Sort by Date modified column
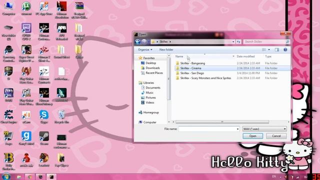The width and height of the screenshot is (320, 180). 245,56
